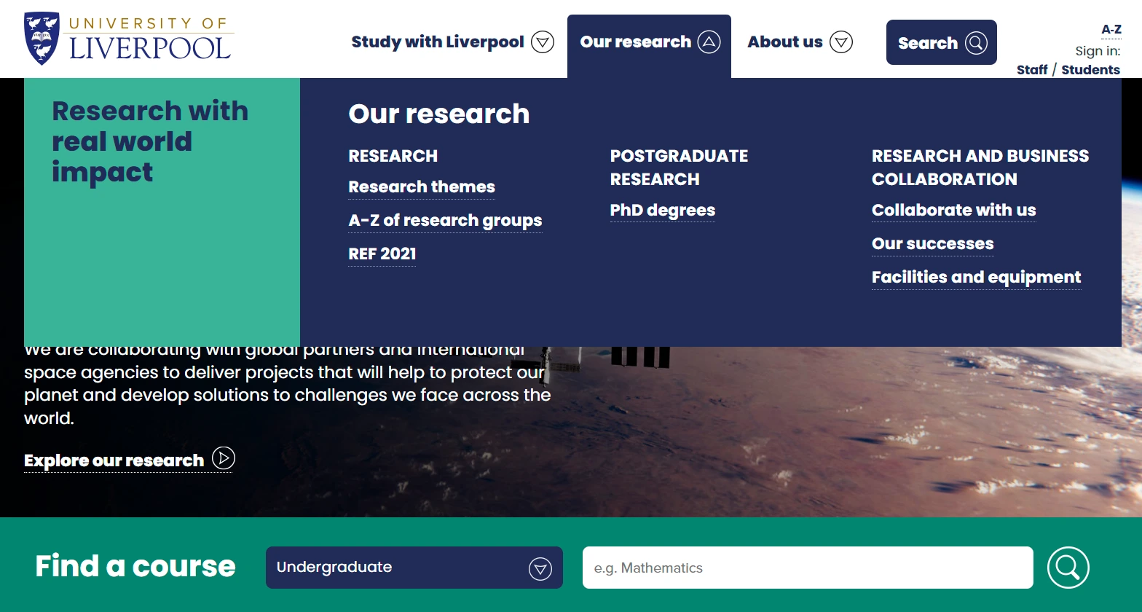Open the A-Z link at top right
Image resolution: width=1142 pixels, height=612 pixels.
[1111, 30]
